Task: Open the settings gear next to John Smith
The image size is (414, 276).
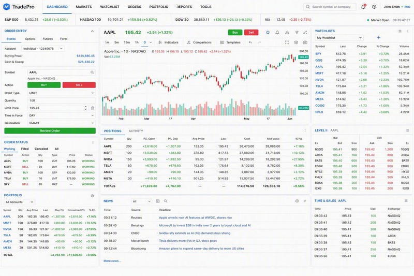Action: (x=374, y=7)
